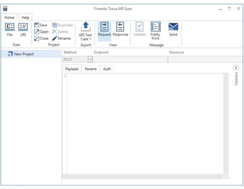Viewport: 244px width, 189px height.
Task: Click the URI scan icon
Action: [x=23, y=27]
